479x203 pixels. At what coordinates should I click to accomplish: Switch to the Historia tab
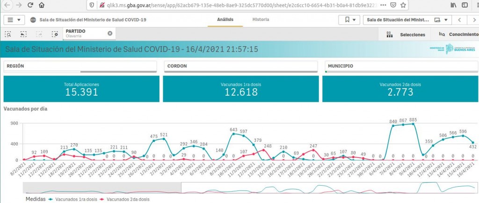pos(261,20)
